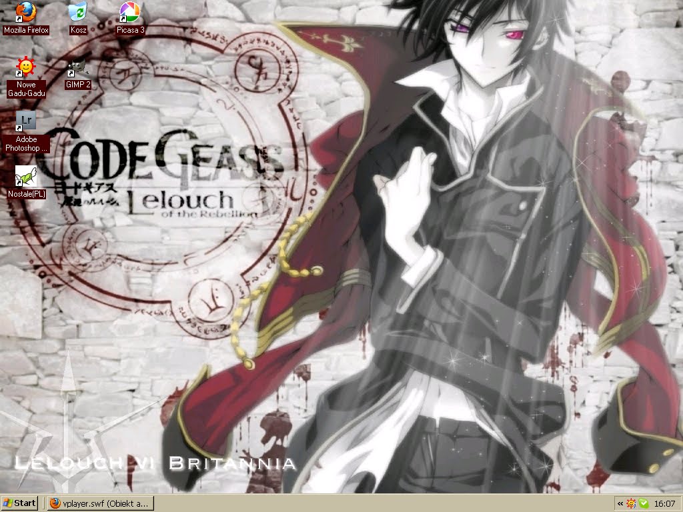Select the Adobe Photoshop Lightroom shortcut
This screenshot has height=512, width=683.
(26, 132)
